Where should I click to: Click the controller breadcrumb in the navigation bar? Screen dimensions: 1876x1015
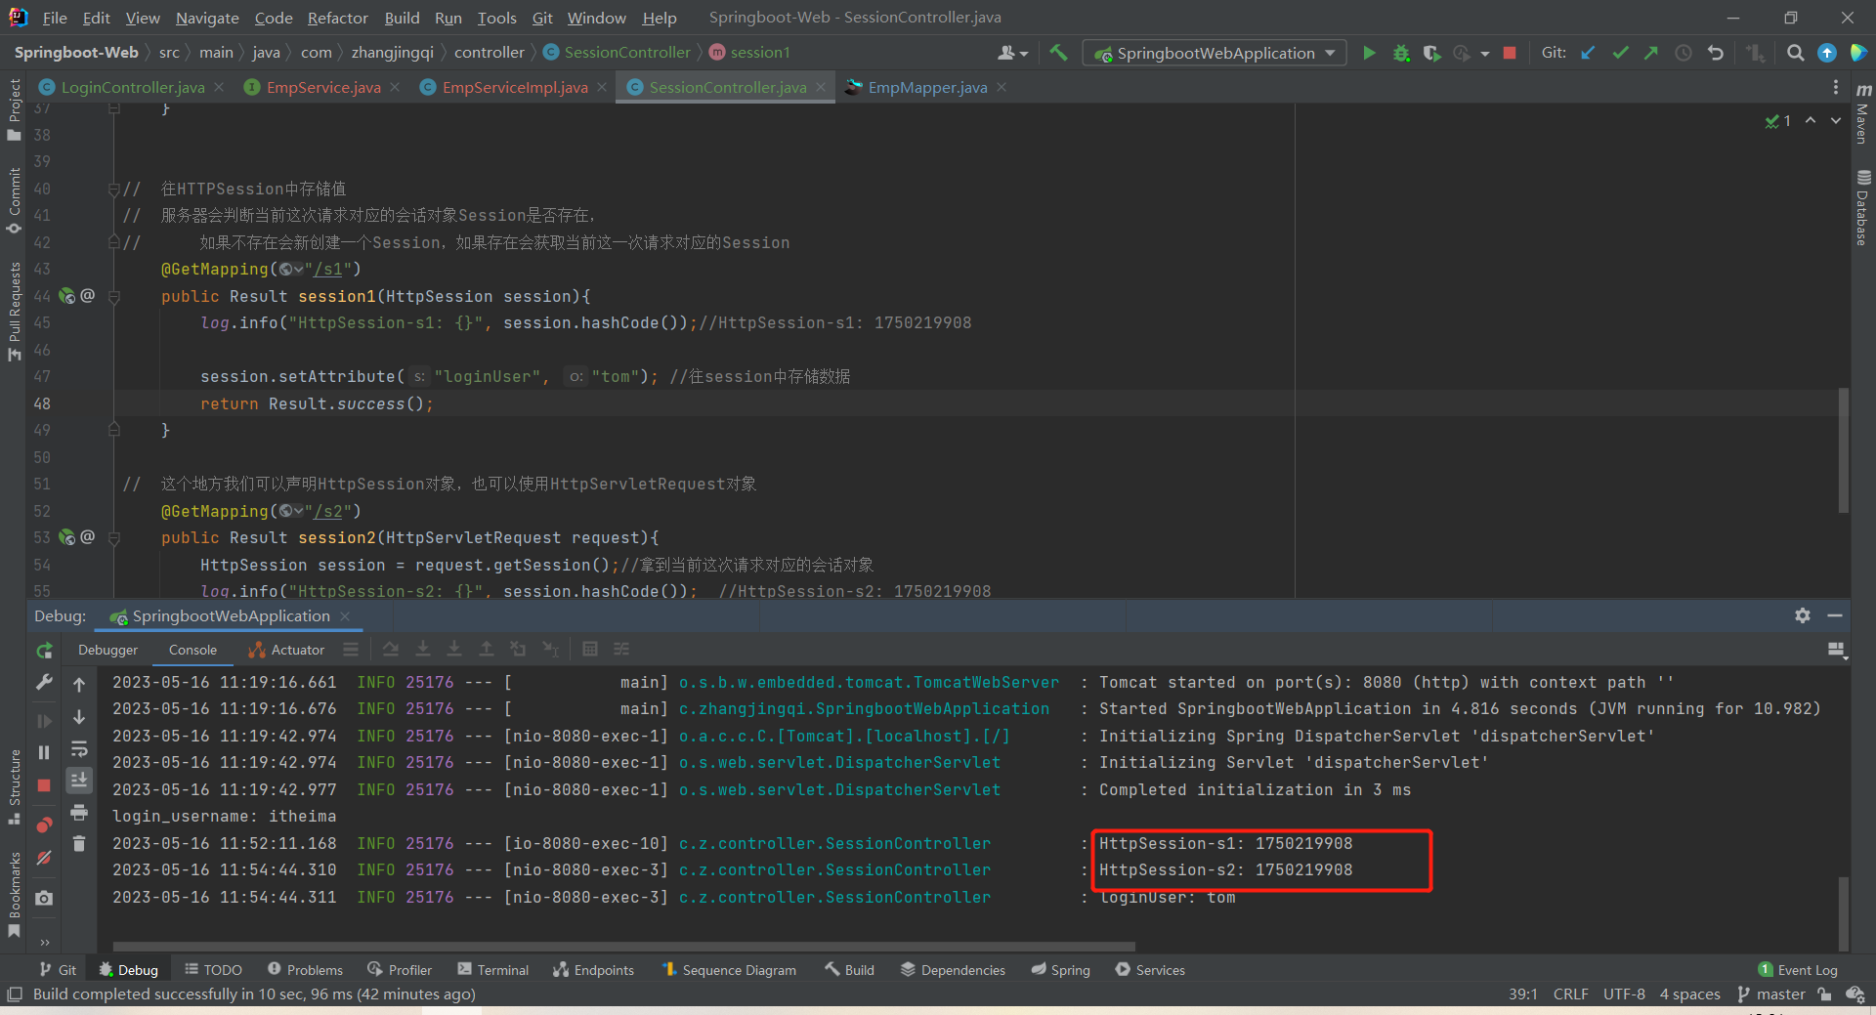point(489,52)
